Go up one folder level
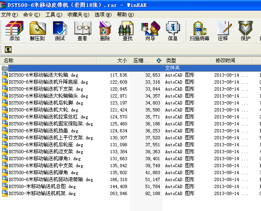This screenshot has width=261, height=211. tap(8, 50)
